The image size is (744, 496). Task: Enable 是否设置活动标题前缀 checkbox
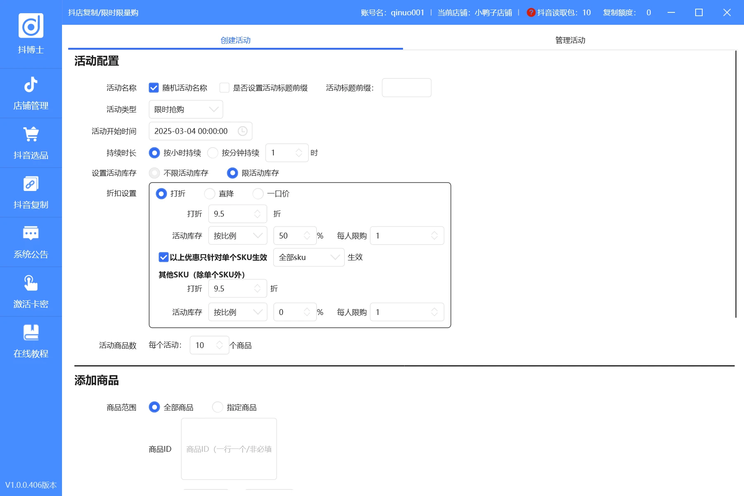pyautogui.click(x=224, y=88)
